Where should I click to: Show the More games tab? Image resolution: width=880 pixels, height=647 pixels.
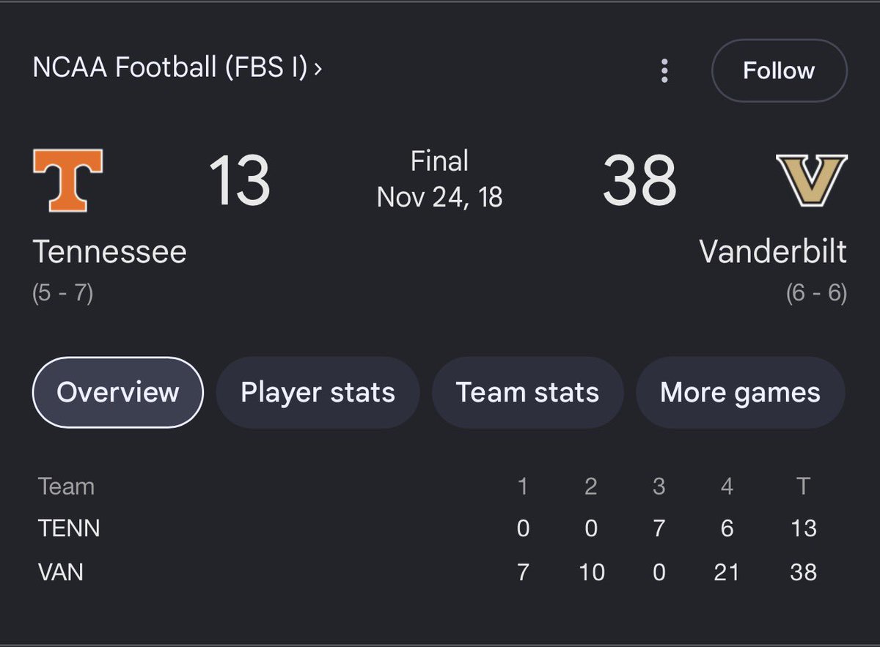(740, 392)
